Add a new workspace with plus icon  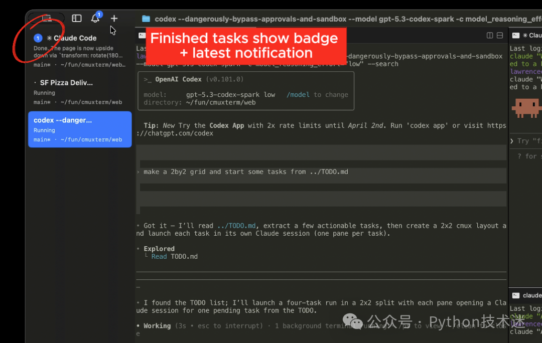[x=114, y=19]
